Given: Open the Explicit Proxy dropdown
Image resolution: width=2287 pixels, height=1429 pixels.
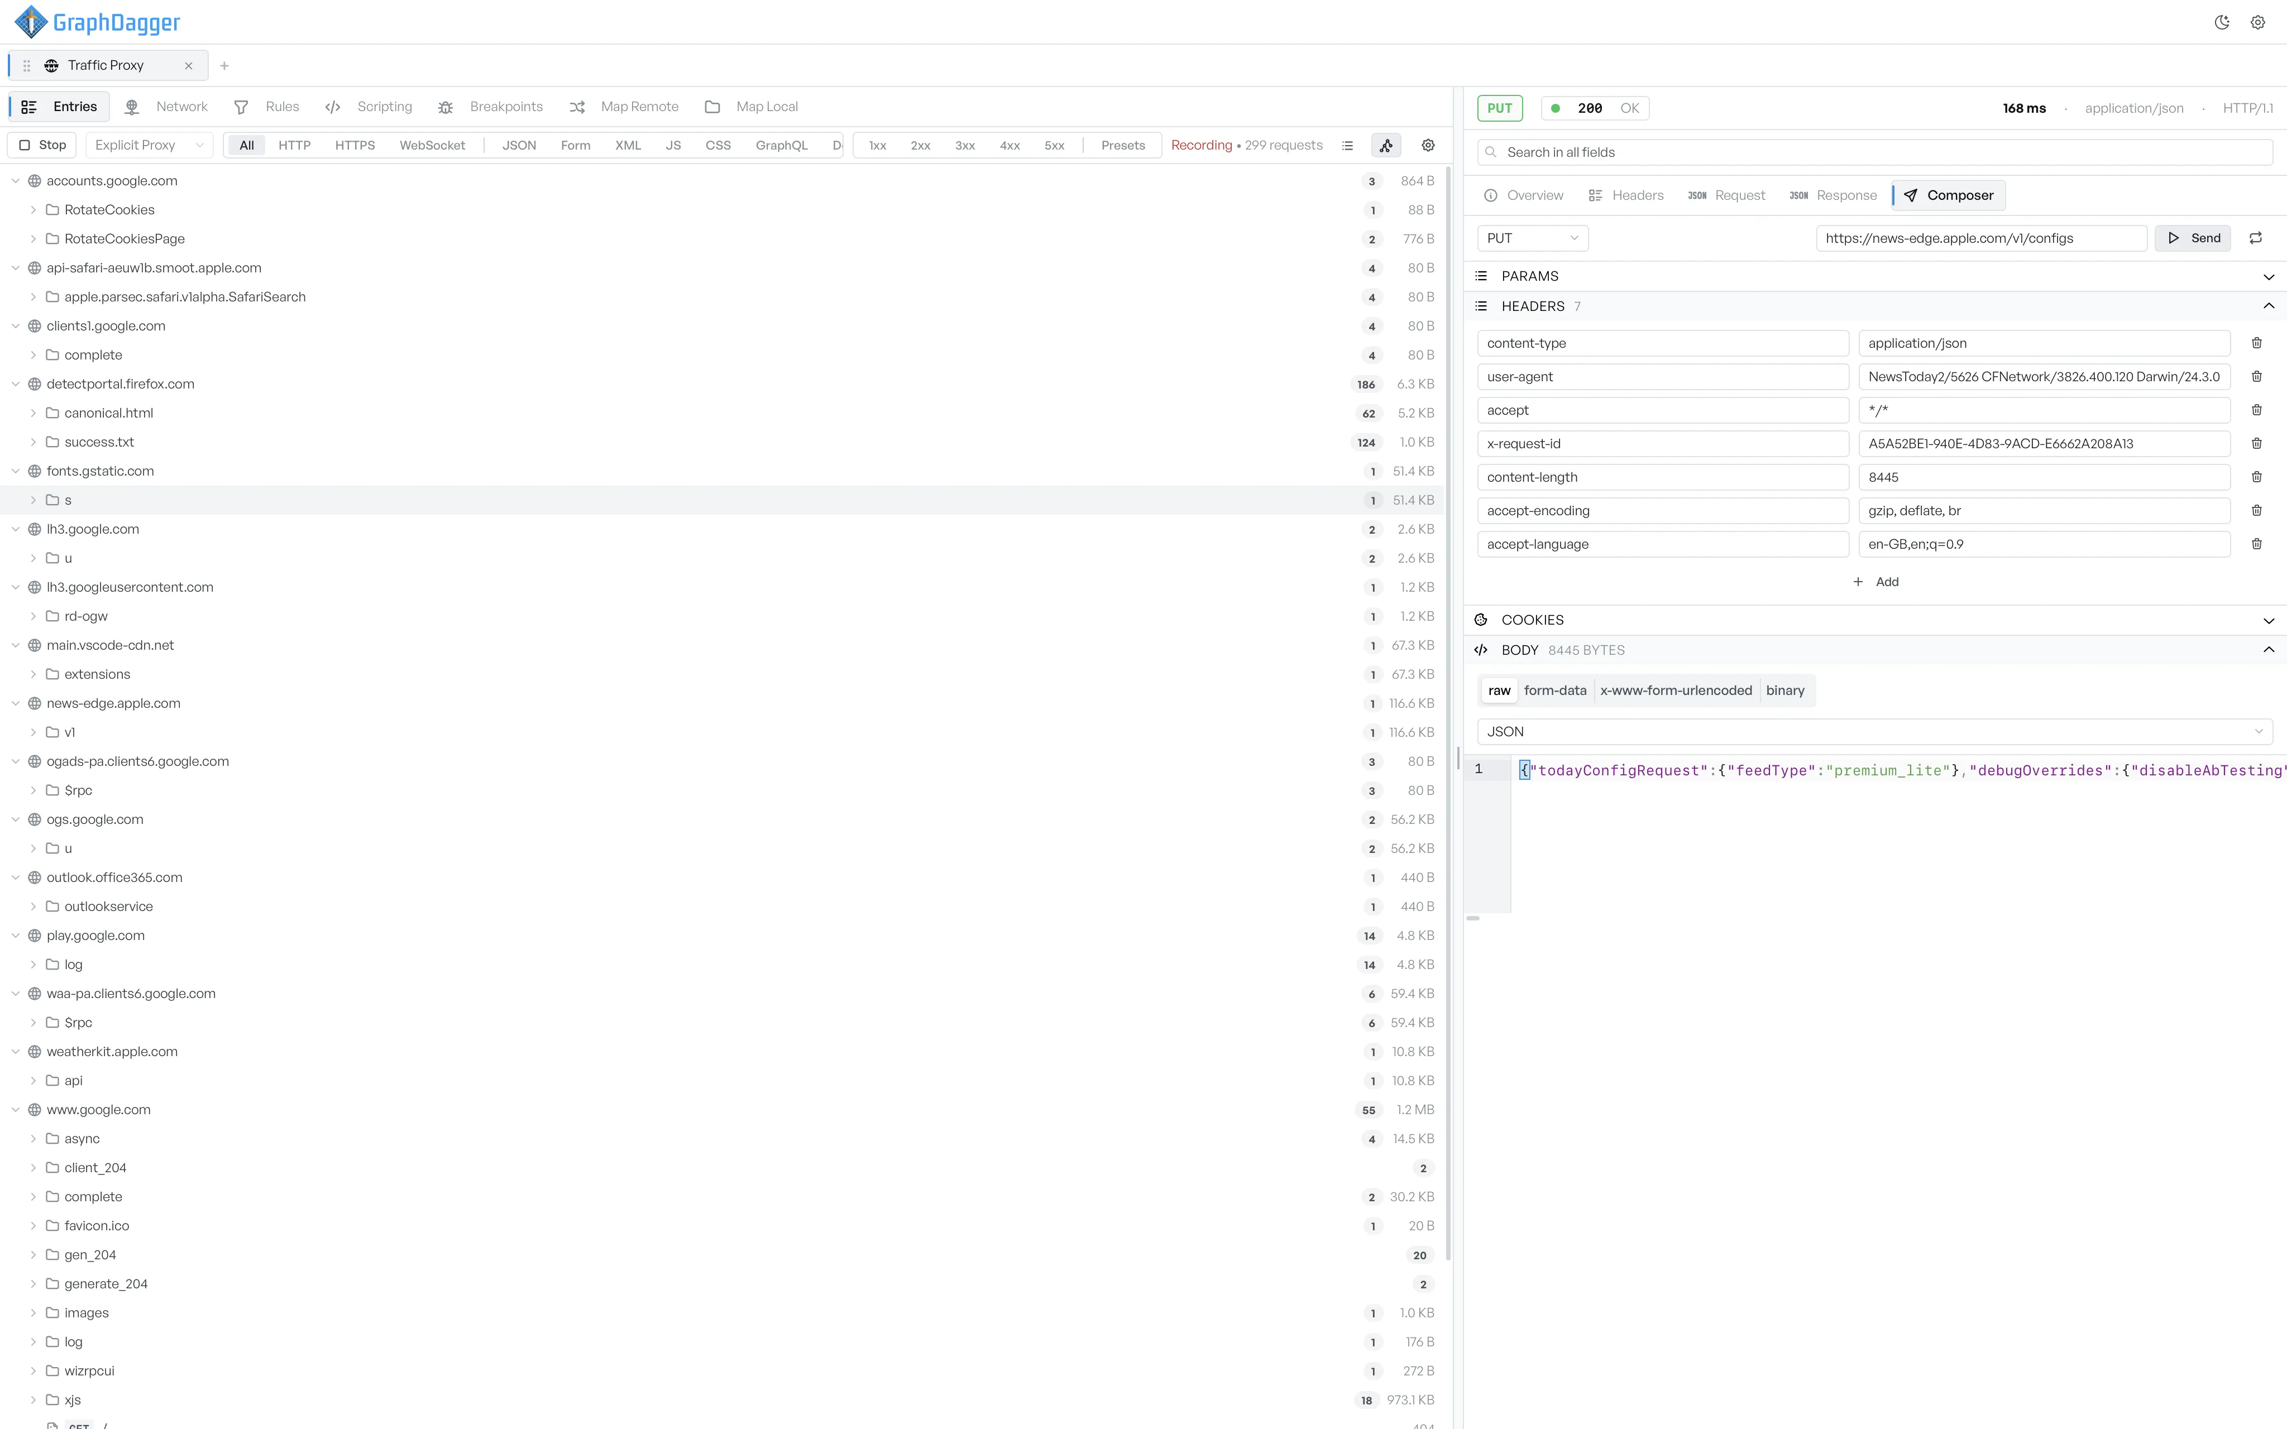Looking at the screenshot, I should click(x=149, y=146).
